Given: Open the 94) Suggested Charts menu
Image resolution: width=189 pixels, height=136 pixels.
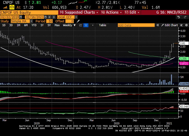Looking at the screenshot, I should point(79,12).
